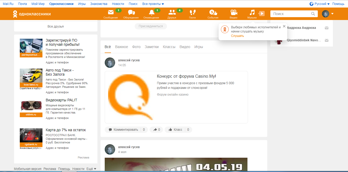Open the Видео camera icon

pyautogui.click(x=234, y=14)
